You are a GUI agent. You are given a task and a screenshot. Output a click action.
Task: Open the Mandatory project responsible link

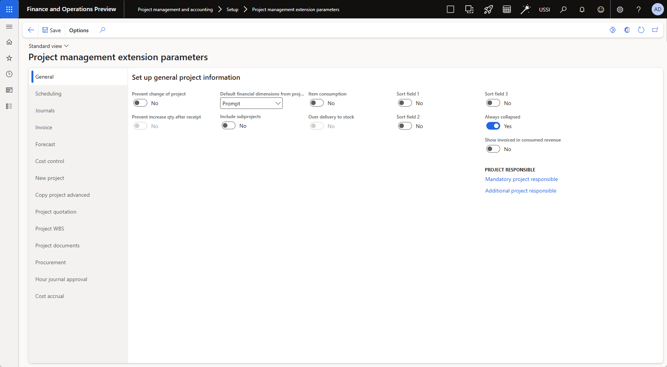(x=521, y=179)
